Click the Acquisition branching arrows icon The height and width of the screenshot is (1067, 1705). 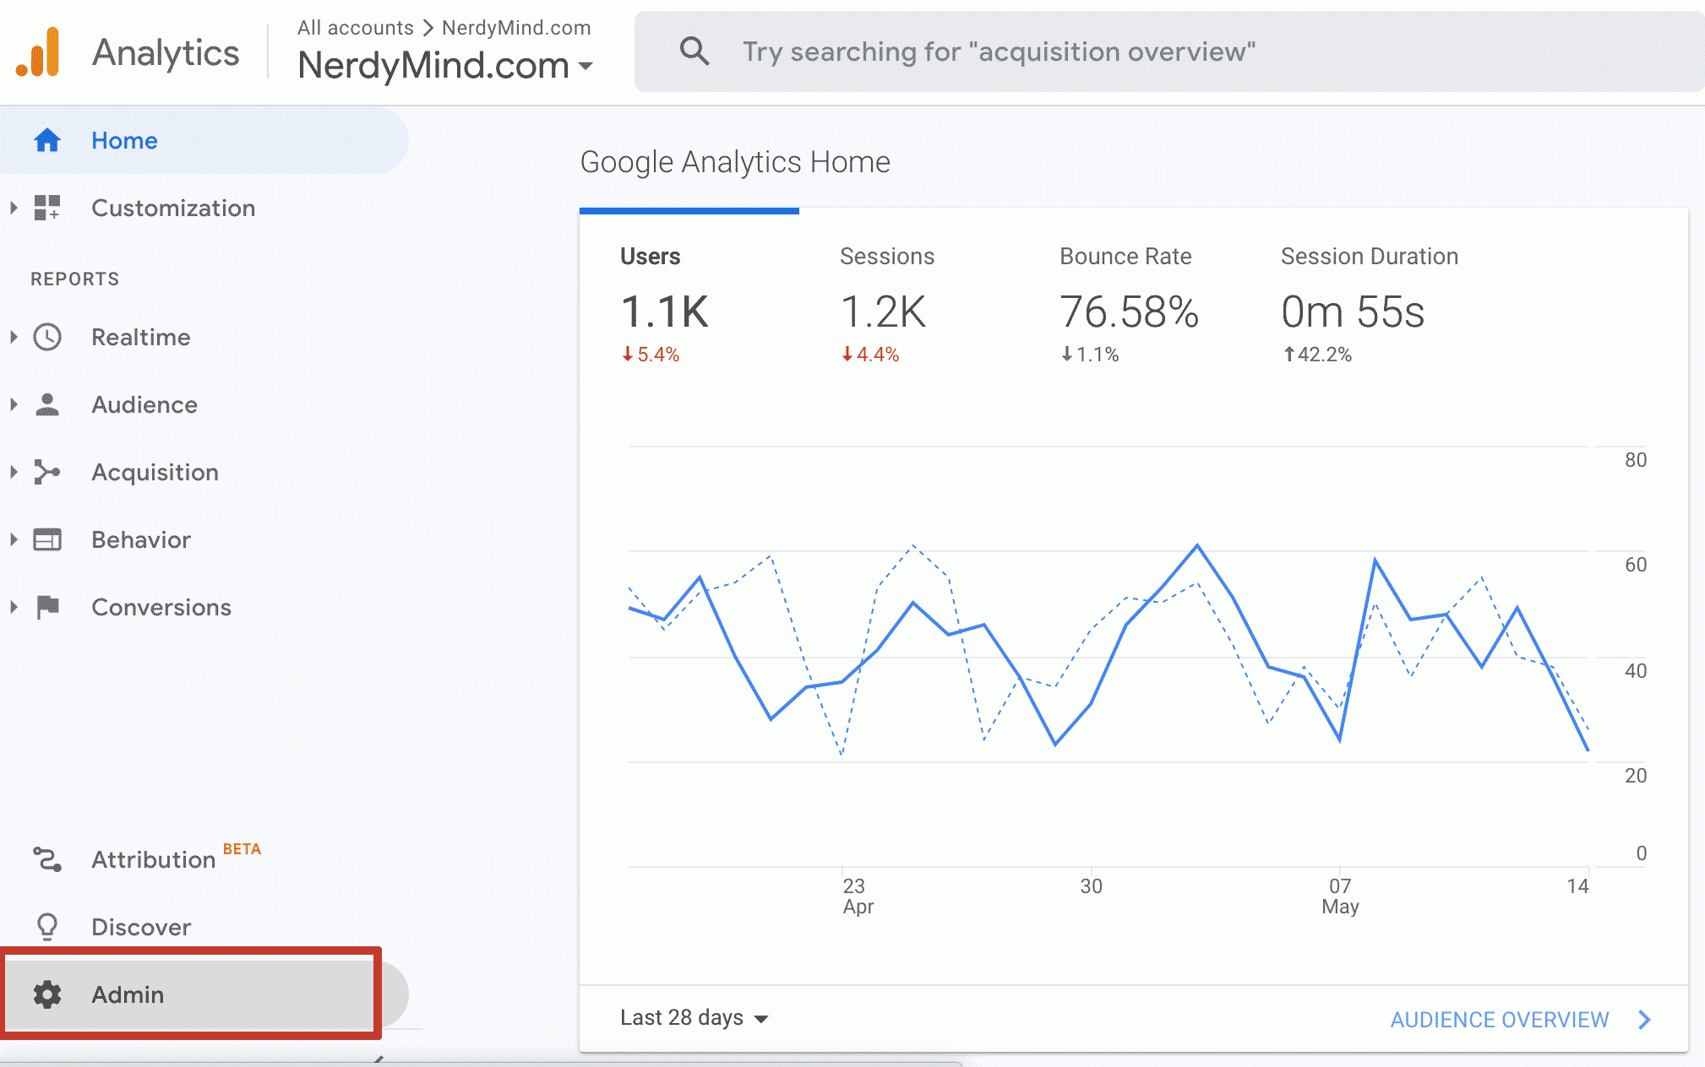47,472
